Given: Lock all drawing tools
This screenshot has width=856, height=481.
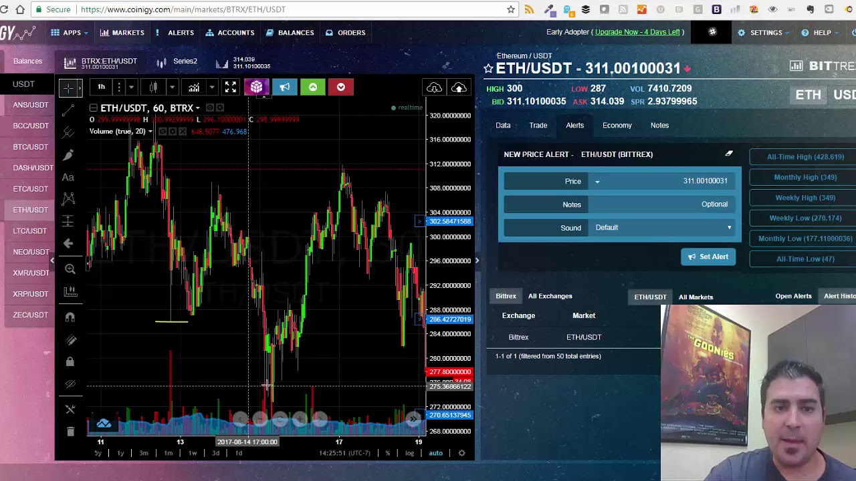Looking at the screenshot, I should tap(70, 361).
